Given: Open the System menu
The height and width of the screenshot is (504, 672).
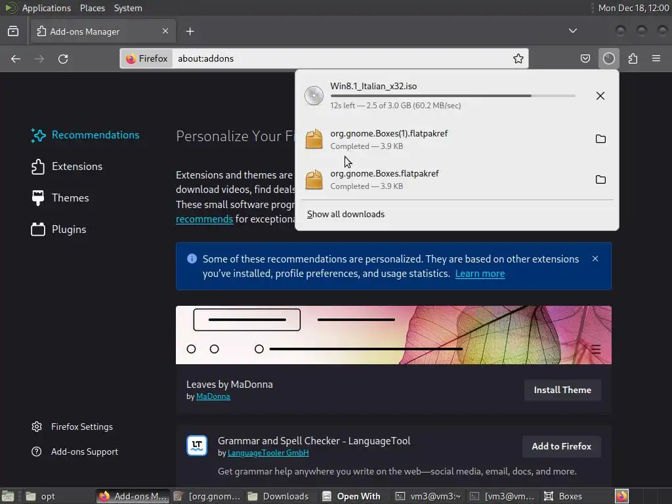Looking at the screenshot, I should pyautogui.click(x=128, y=8).
